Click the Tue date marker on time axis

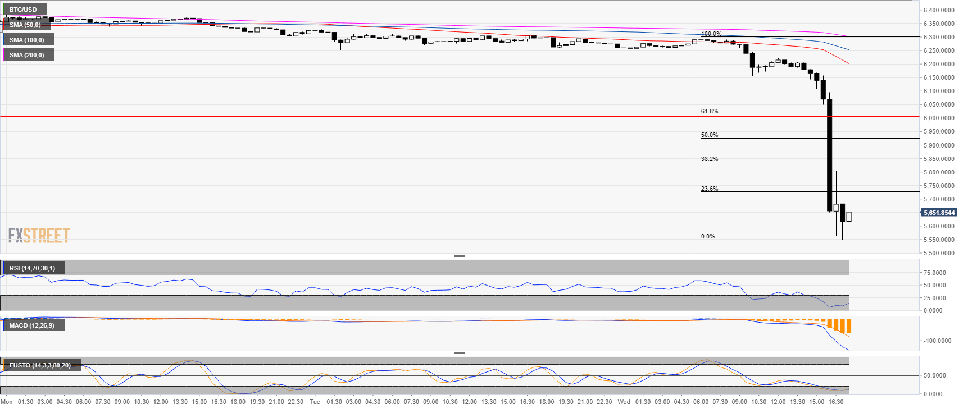click(x=315, y=402)
